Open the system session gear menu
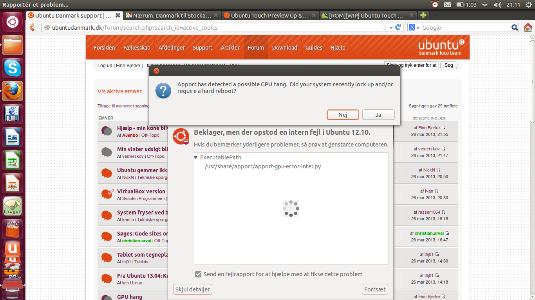Image resolution: width=535 pixels, height=300 pixels. (528, 5)
